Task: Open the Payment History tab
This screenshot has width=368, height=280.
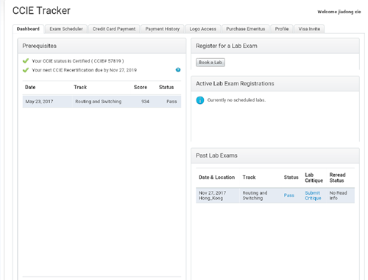Action: pyautogui.click(x=163, y=29)
